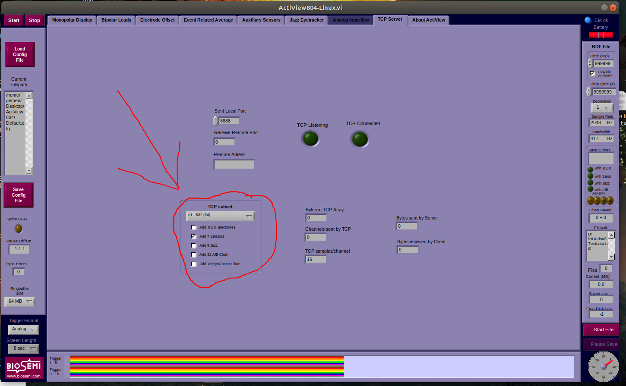
Task: Click the TCP Connected indicator LED
Action: click(360, 139)
